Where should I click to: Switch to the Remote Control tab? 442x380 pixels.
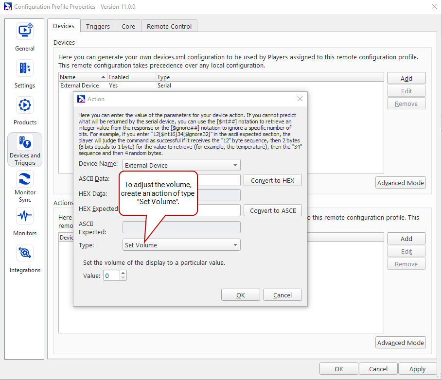(169, 26)
